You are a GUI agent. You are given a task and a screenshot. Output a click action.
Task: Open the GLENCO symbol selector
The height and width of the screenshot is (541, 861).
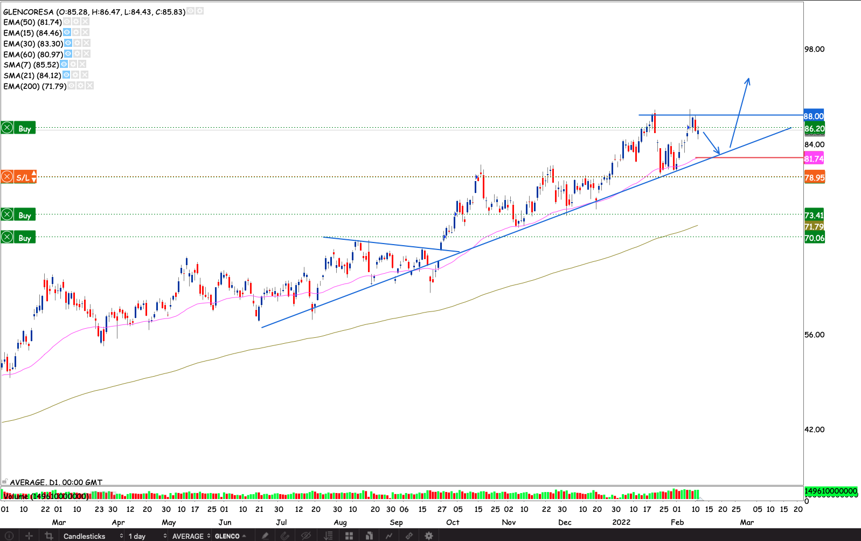pos(230,536)
